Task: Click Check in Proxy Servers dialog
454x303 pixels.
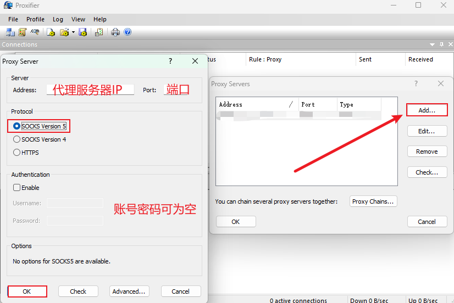Action: click(427, 172)
